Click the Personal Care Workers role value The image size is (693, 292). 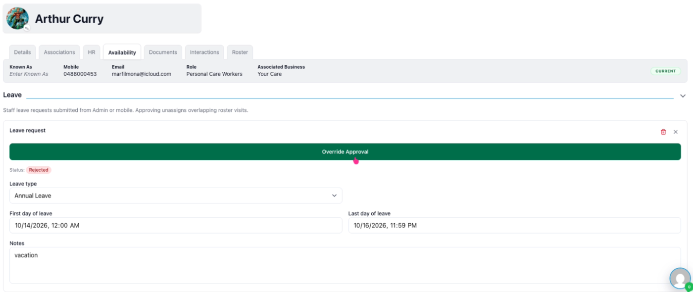[x=214, y=74]
